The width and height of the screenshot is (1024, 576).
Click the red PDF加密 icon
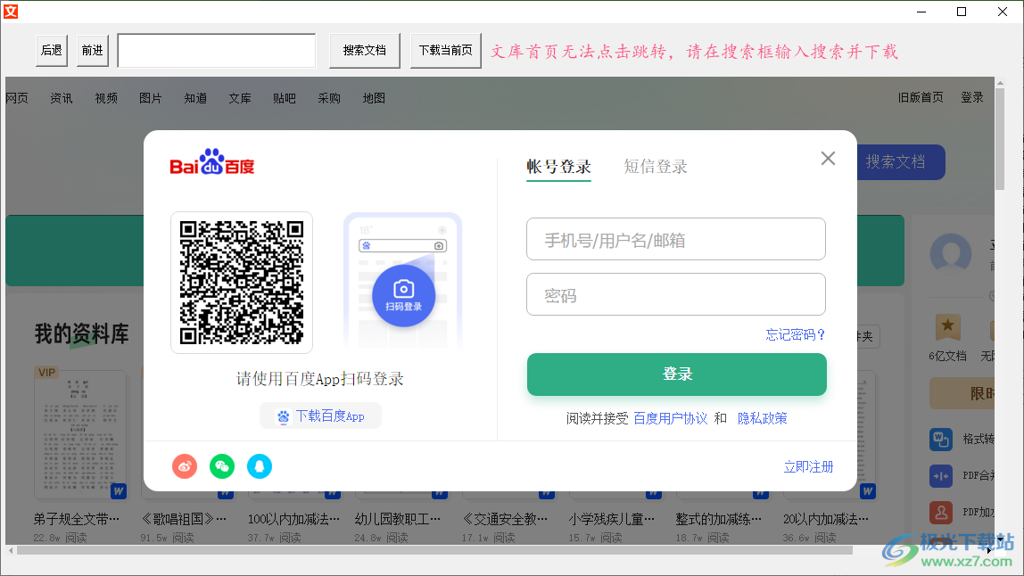tap(941, 512)
